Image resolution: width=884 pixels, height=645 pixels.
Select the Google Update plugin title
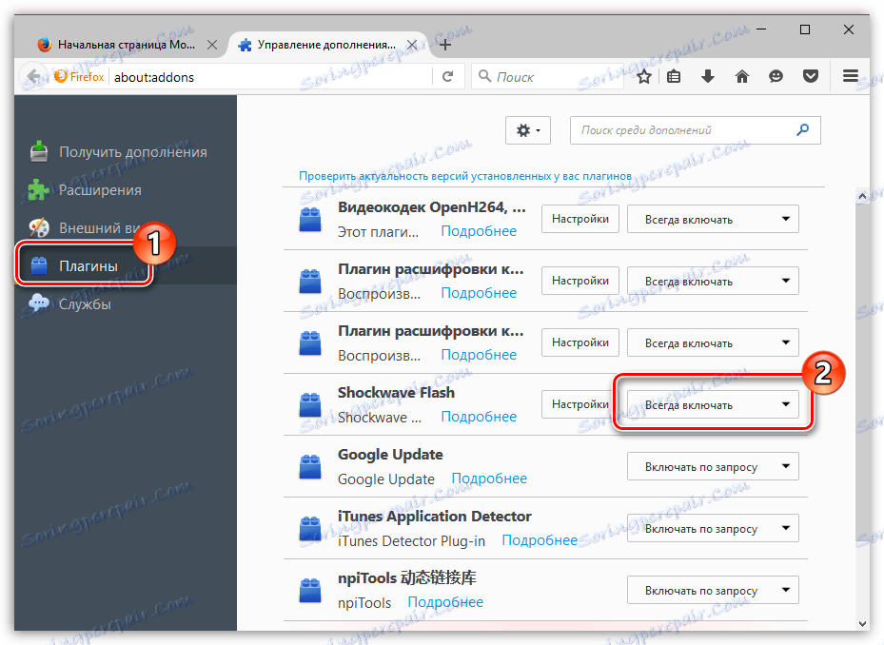390,455
